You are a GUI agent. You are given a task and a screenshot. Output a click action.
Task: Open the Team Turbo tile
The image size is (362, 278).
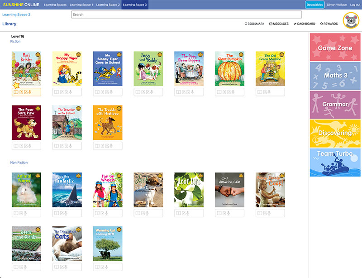coord(335,162)
